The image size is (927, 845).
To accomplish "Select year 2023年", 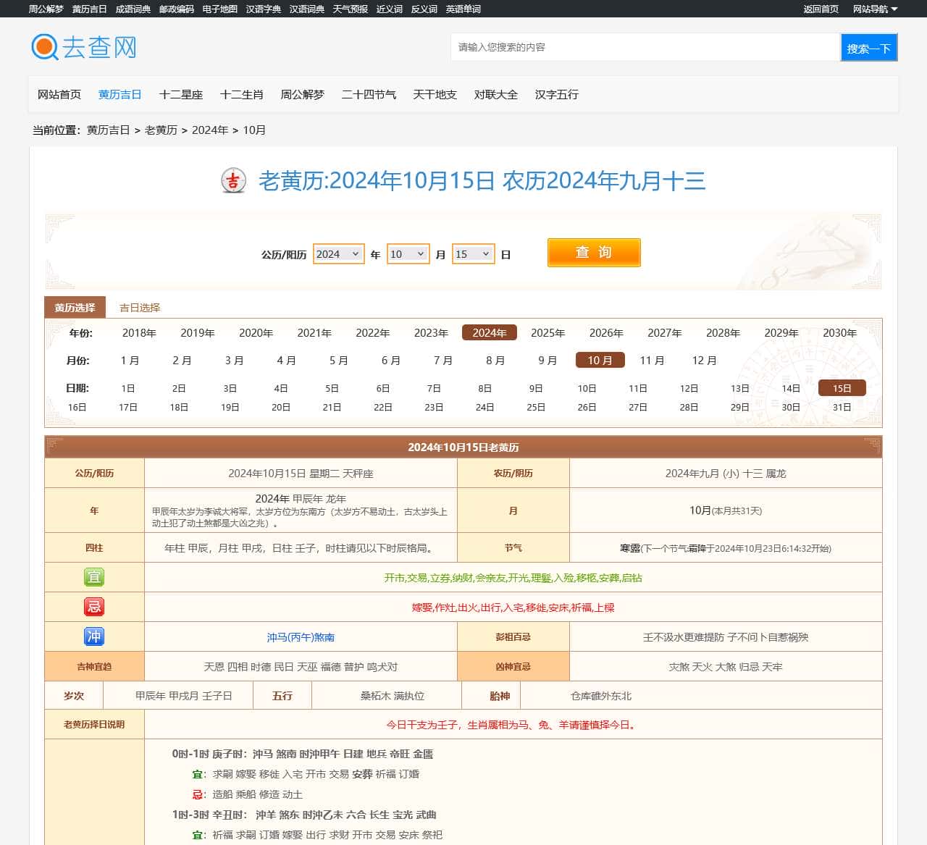I will click(x=431, y=333).
